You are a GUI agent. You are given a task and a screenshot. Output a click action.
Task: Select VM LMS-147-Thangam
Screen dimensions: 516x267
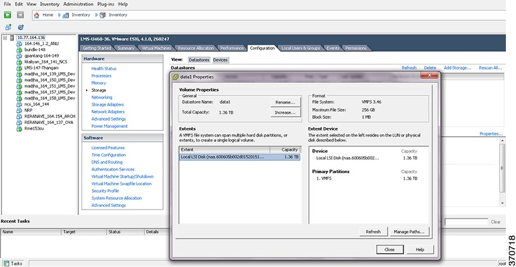[x=42, y=68]
